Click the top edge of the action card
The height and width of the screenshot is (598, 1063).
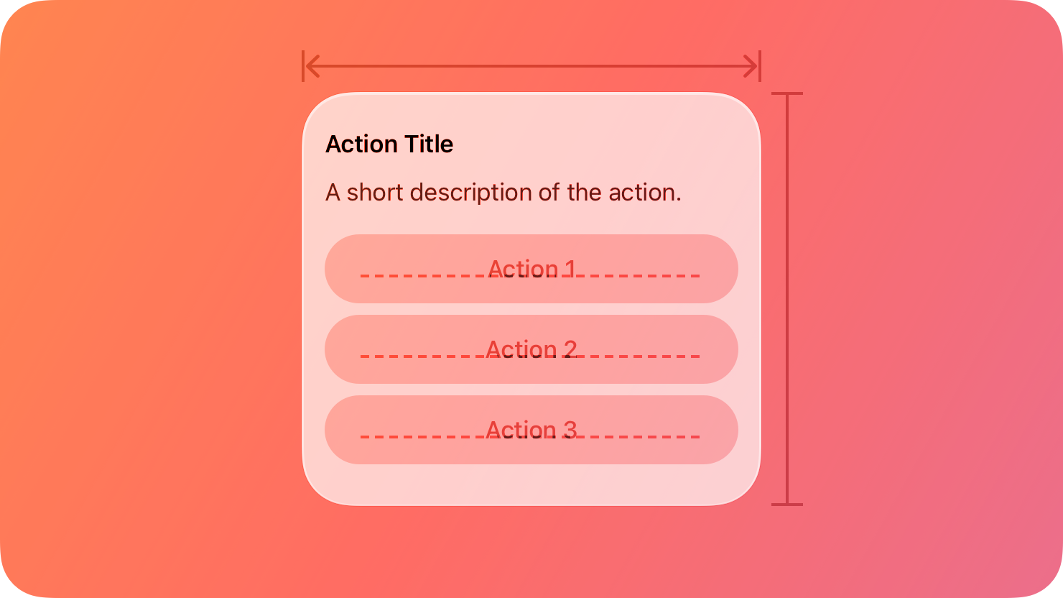pos(531,93)
